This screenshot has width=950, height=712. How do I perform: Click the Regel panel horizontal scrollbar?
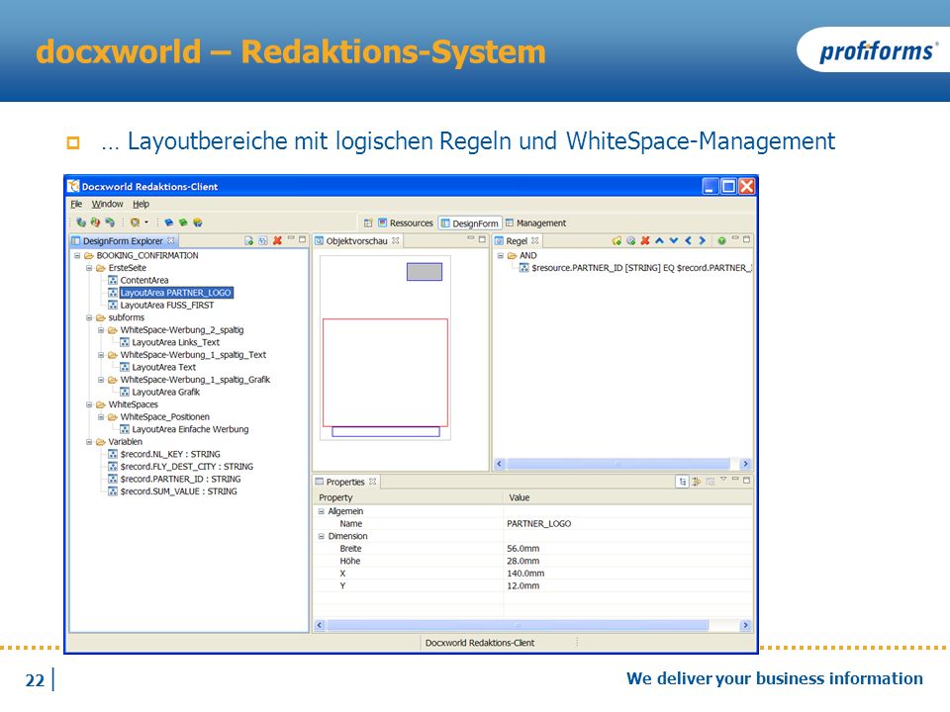(622, 464)
